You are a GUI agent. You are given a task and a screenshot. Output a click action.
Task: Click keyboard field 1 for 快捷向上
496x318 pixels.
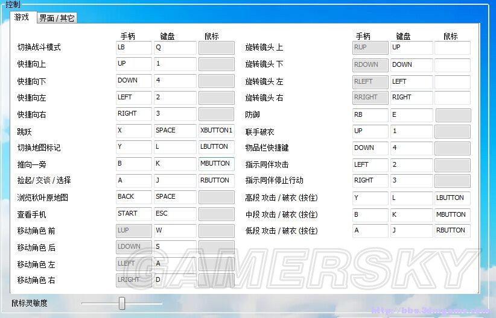(175, 64)
